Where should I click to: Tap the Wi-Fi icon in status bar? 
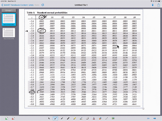[152, 1]
